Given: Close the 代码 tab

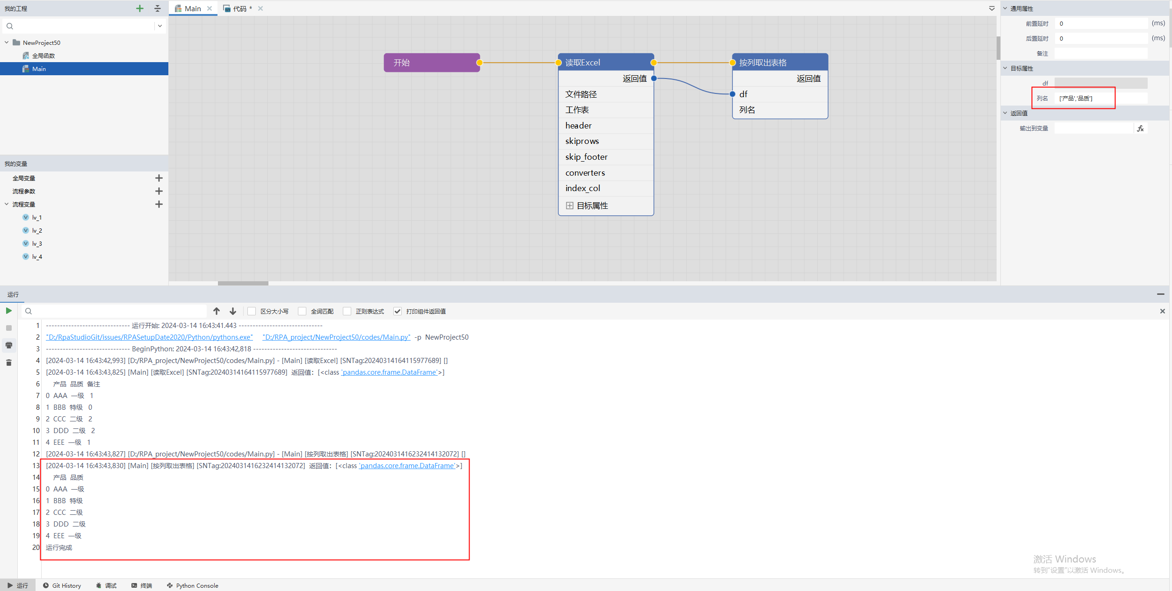Looking at the screenshot, I should pyautogui.click(x=260, y=8).
